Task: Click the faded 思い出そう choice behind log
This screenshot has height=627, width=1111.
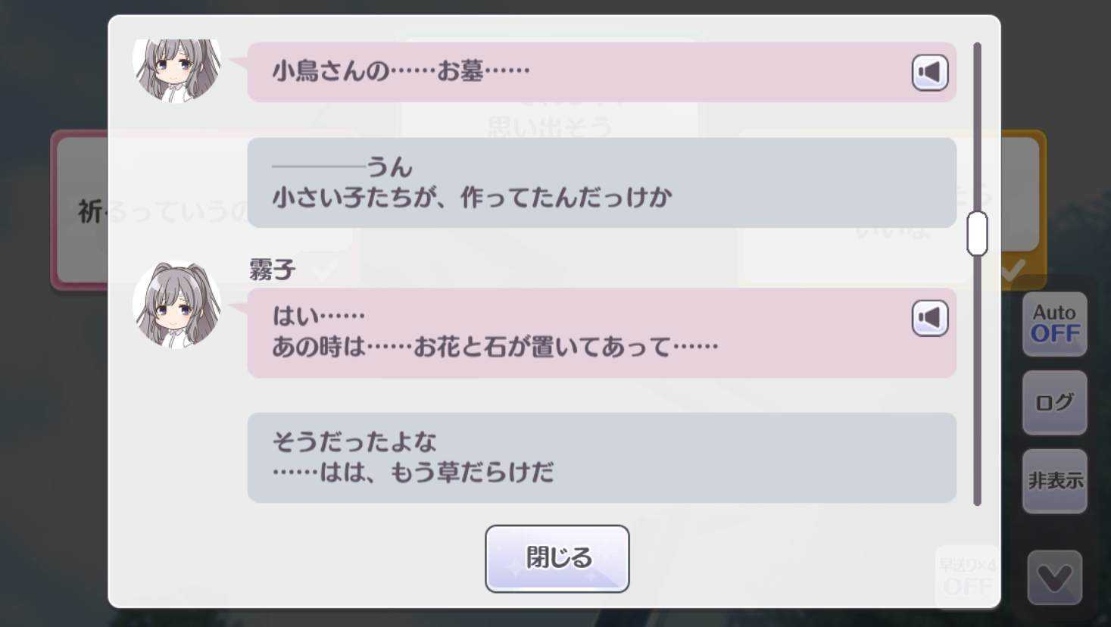Action: point(550,126)
